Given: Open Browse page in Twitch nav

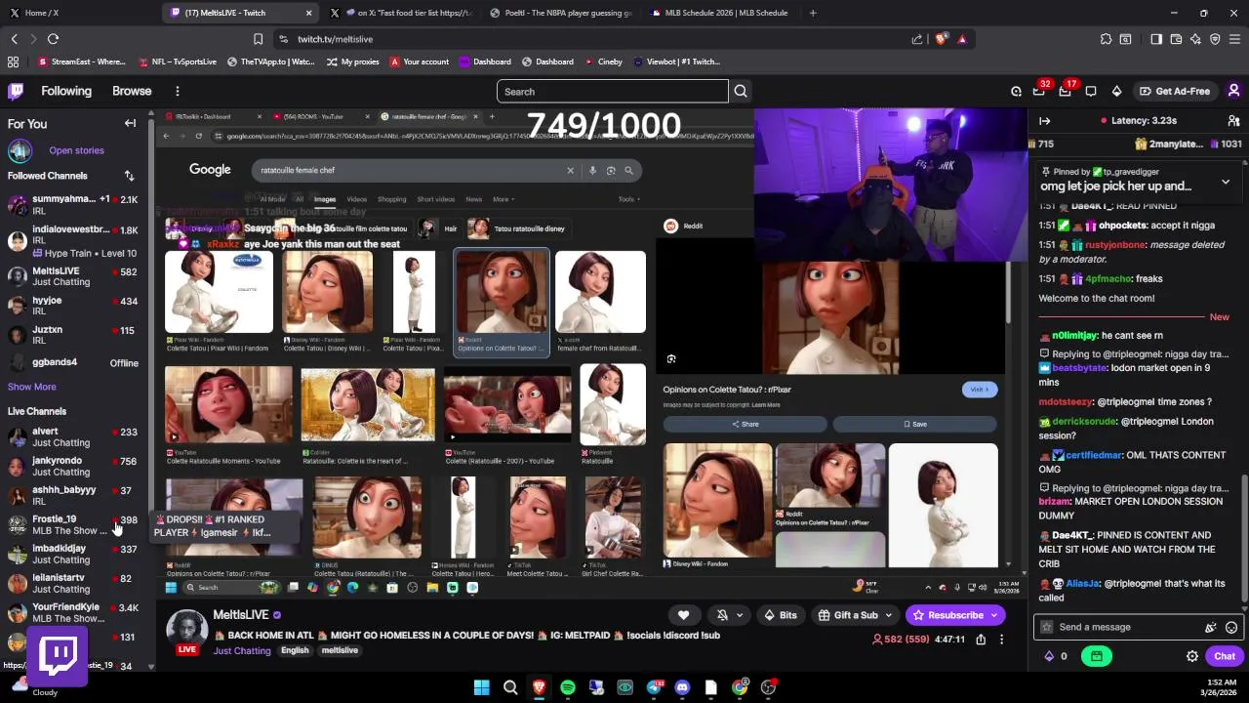Looking at the screenshot, I should click(x=132, y=91).
